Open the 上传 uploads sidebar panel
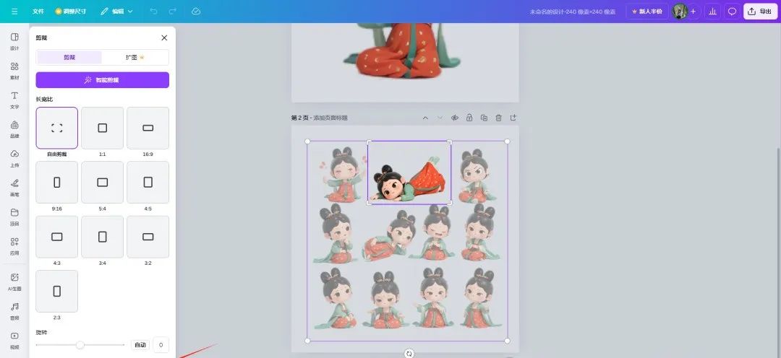The width and height of the screenshot is (781, 358). (x=14, y=159)
